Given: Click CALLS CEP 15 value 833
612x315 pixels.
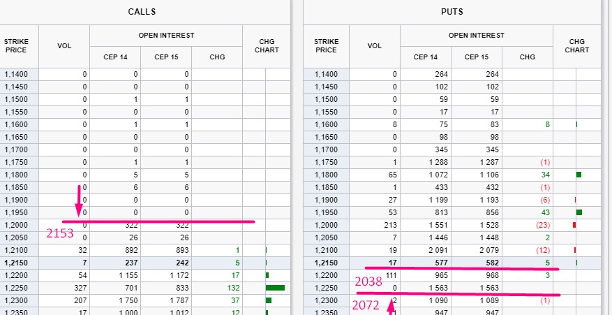Looking at the screenshot, I should click(182, 288).
